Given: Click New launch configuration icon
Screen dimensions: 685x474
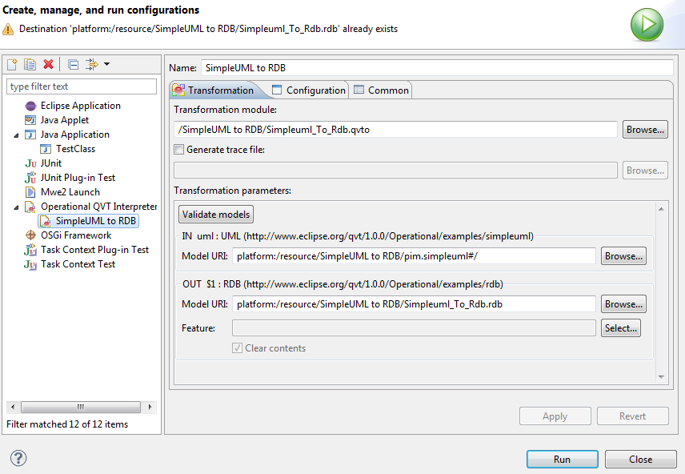Looking at the screenshot, I should [12, 65].
